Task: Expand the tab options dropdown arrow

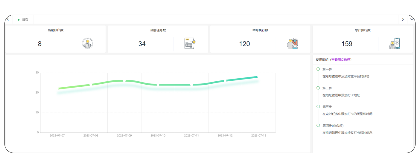Action: pos(412,19)
